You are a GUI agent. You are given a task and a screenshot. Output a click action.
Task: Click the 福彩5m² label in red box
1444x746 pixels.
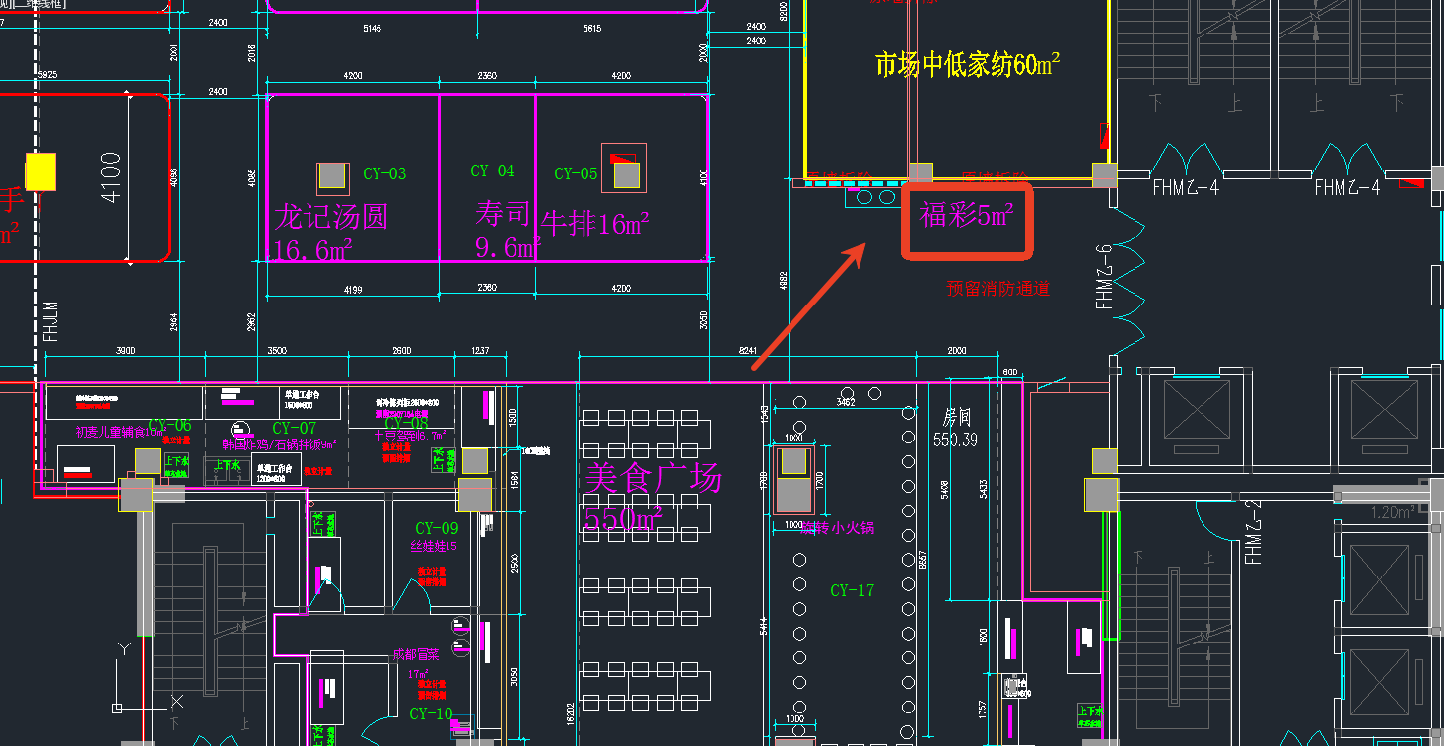tap(966, 216)
